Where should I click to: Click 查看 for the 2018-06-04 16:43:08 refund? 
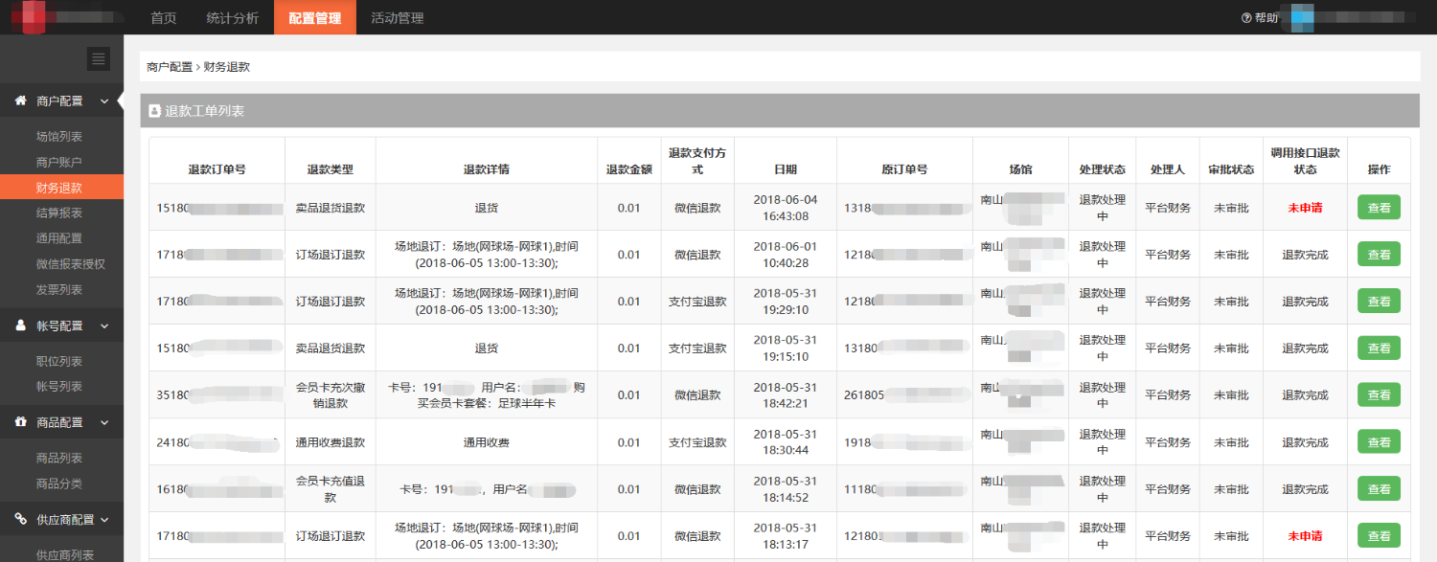click(x=1379, y=208)
